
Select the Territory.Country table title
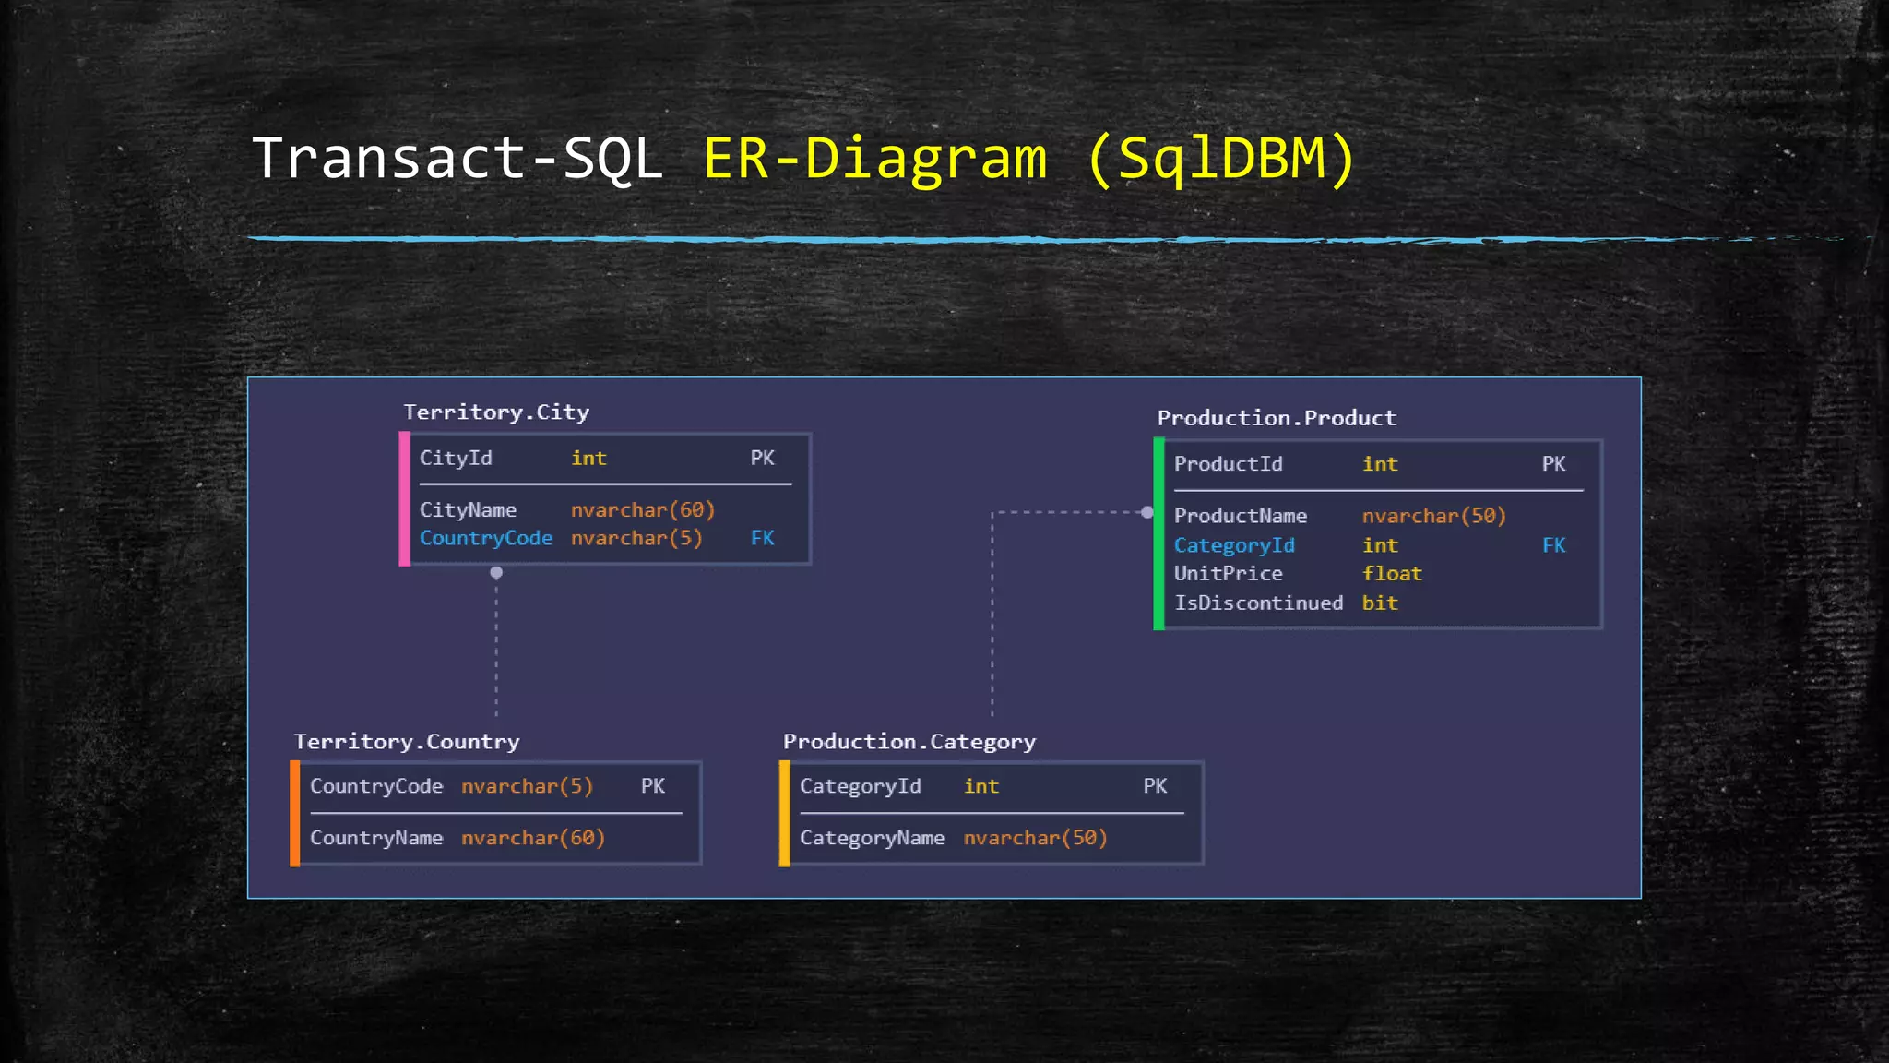407,742
